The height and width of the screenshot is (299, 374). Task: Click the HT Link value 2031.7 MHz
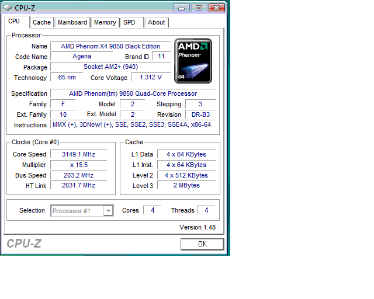(x=78, y=185)
